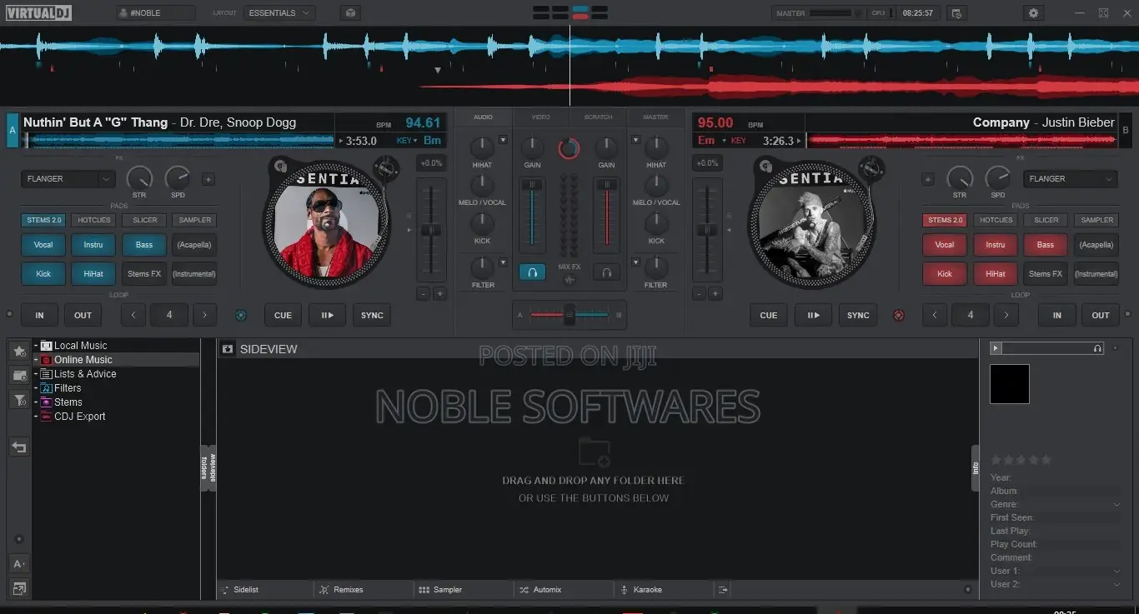Click the red loop record circle on deck B

tap(898, 315)
